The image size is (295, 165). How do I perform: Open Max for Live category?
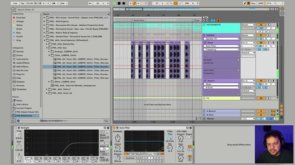[x=22, y=70]
